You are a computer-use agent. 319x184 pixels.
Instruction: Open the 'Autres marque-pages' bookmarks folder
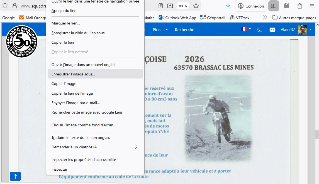(294, 18)
